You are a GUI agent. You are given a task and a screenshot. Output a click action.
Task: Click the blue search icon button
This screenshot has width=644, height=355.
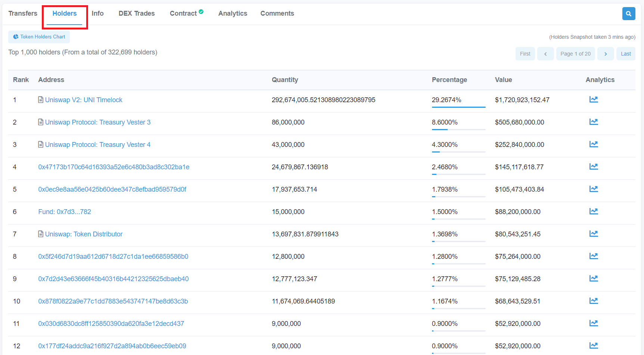(629, 14)
